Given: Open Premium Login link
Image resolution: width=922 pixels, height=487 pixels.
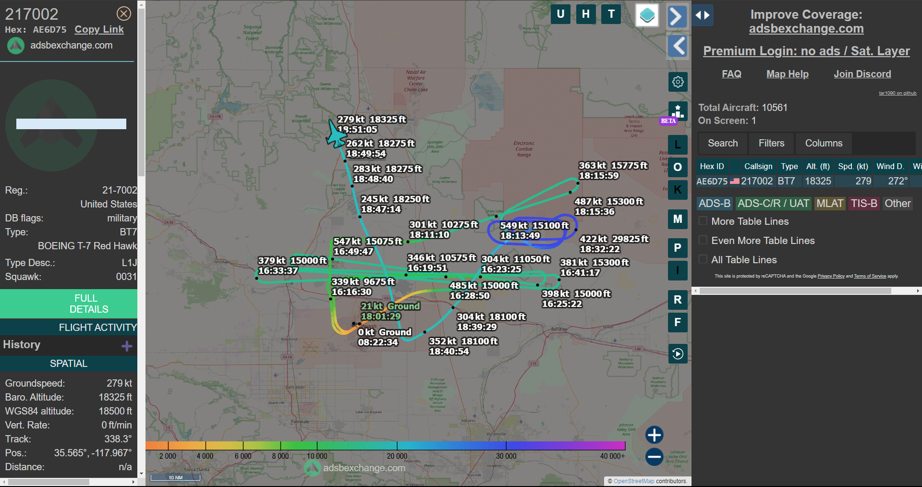Looking at the screenshot, I should pos(806,51).
